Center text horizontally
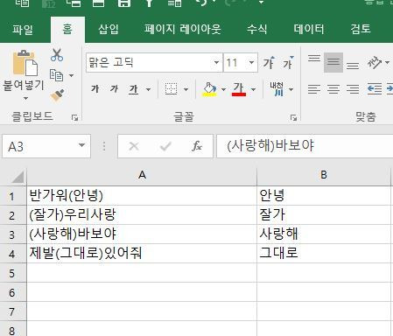 (x=333, y=89)
